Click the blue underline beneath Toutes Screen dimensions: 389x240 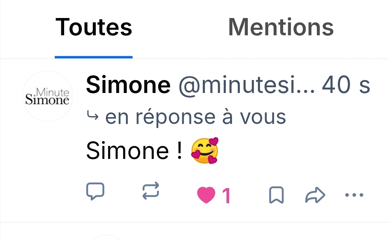pos(94,57)
